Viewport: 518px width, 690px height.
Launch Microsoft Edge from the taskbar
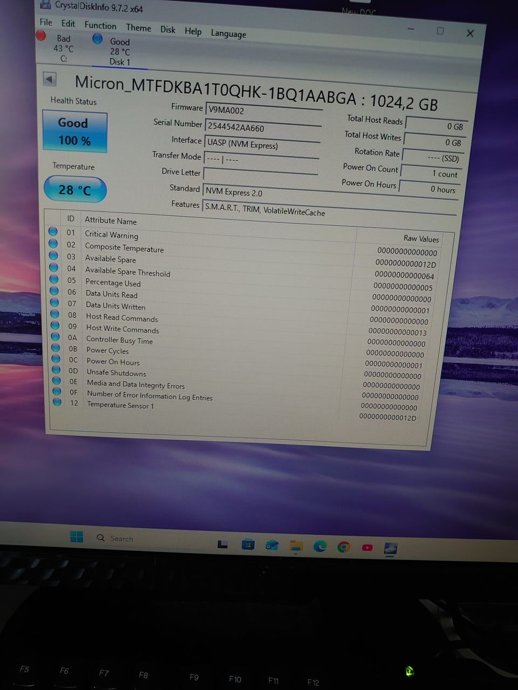click(x=320, y=547)
